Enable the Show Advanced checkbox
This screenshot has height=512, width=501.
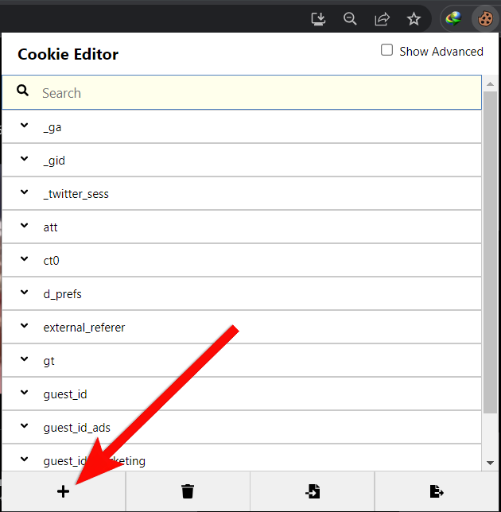(387, 50)
